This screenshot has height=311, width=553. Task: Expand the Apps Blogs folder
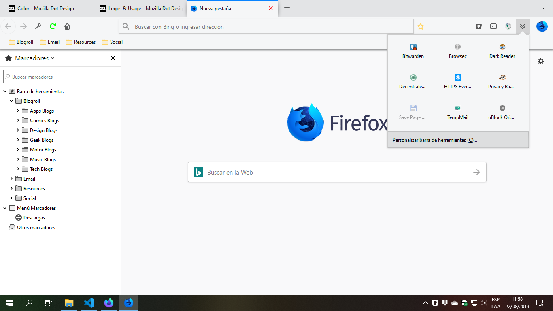pyautogui.click(x=18, y=111)
